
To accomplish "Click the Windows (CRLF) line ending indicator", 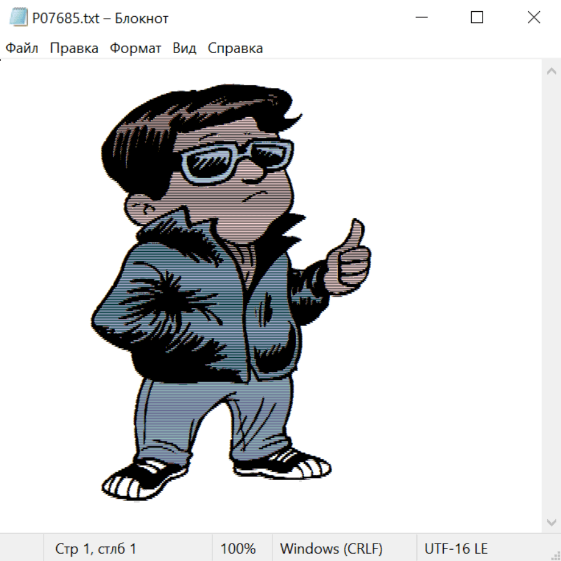I will 331,549.
